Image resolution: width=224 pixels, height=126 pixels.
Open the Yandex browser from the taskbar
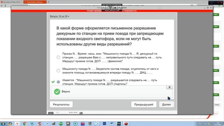(17, 124)
